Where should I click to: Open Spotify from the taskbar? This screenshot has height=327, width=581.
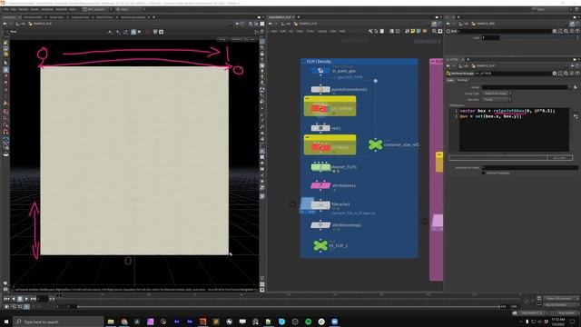click(x=309, y=322)
